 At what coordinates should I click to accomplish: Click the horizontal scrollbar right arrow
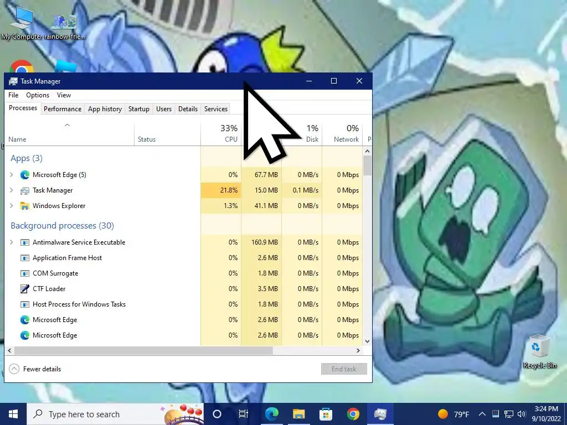tap(358, 350)
